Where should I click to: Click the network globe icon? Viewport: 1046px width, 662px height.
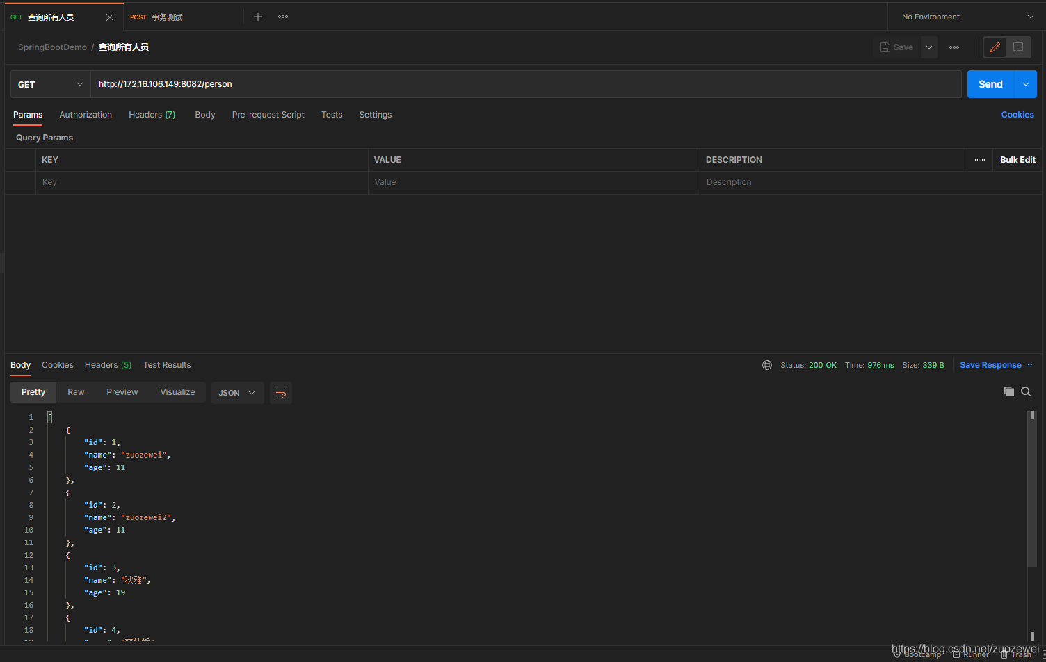point(767,365)
